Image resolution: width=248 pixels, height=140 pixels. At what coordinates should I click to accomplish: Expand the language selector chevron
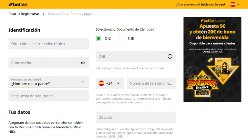pyautogui.click(x=238, y=4)
